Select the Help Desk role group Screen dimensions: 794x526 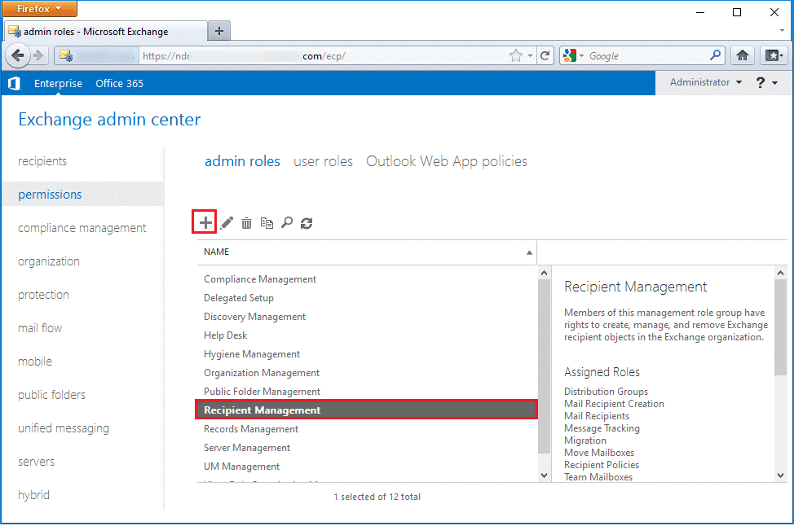367,335
